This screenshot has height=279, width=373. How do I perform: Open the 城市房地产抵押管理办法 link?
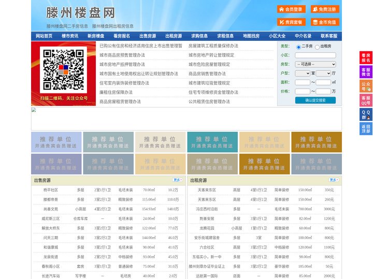click(x=122, y=64)
